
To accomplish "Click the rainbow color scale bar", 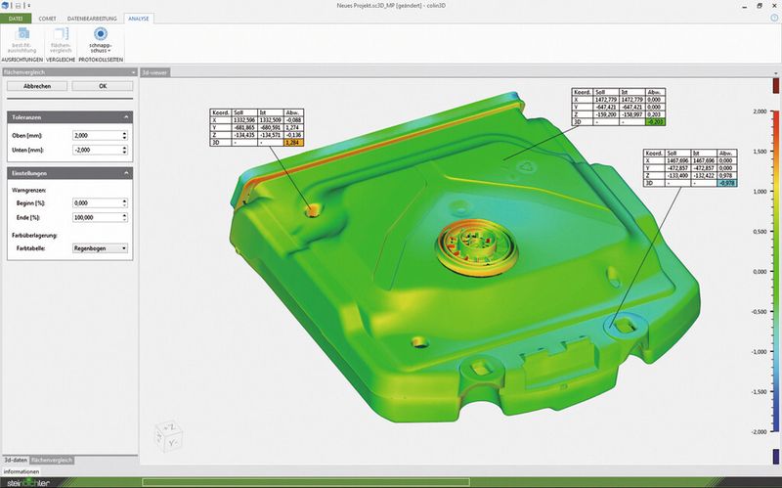I will pyautogui.click(x=775, y=272).
